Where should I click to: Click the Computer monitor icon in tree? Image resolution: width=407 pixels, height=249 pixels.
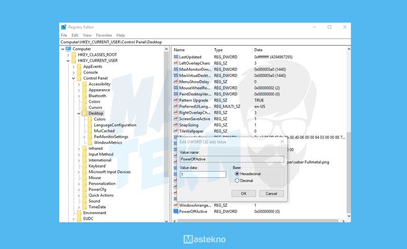pos(68,48)
